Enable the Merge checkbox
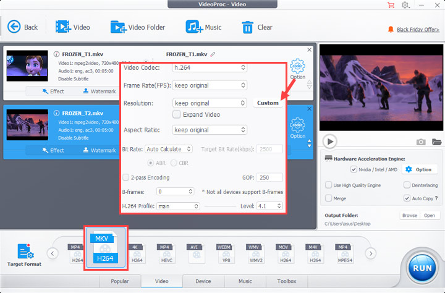Viewport: 445px width, 293px height. point(328,198)
